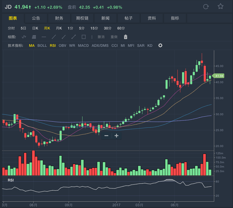Click the pre-market +0.98% percent change

(115, 7)
